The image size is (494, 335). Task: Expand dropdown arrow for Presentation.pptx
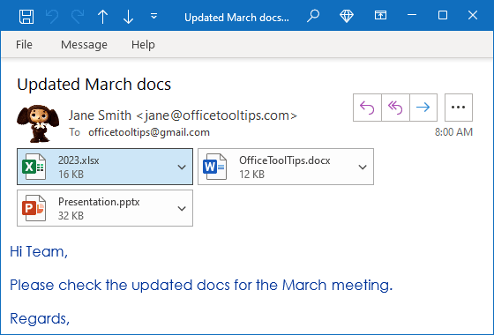pyautogui.click(x=182, y=208)
